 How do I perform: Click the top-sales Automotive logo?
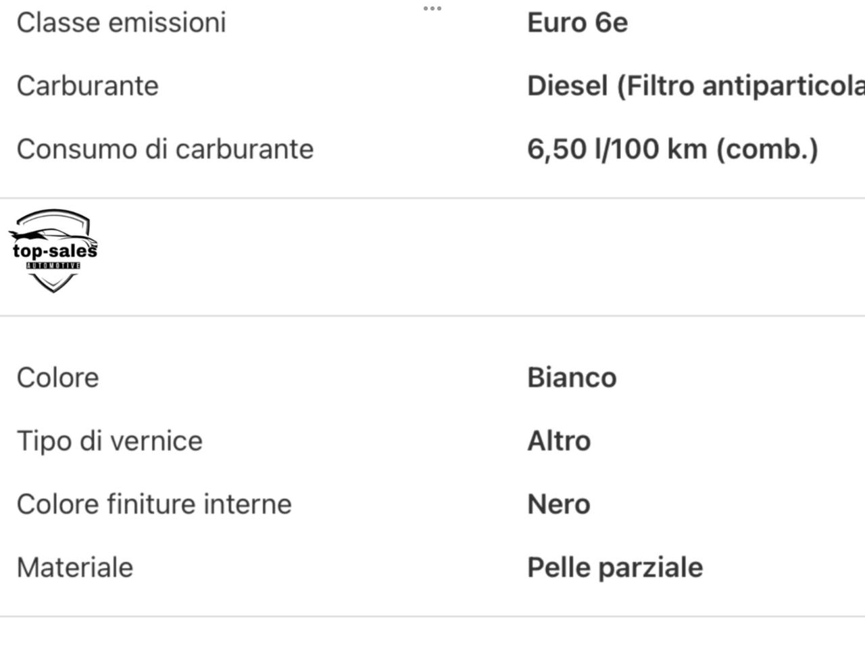53,251
